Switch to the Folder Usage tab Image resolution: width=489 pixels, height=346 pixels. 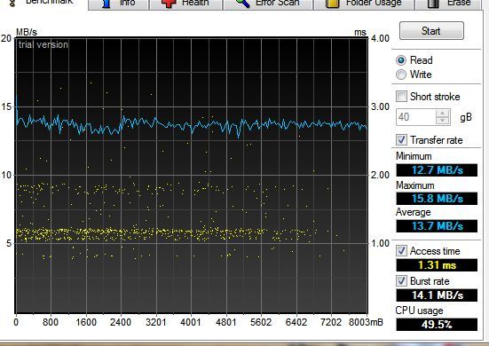pyautogui.click(x=364, y=4)
